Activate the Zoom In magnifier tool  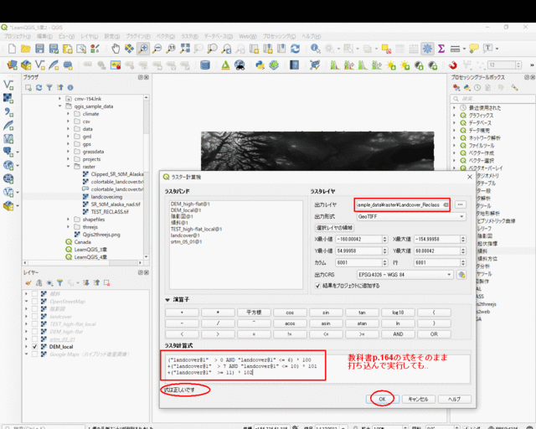tap(143, 49)
